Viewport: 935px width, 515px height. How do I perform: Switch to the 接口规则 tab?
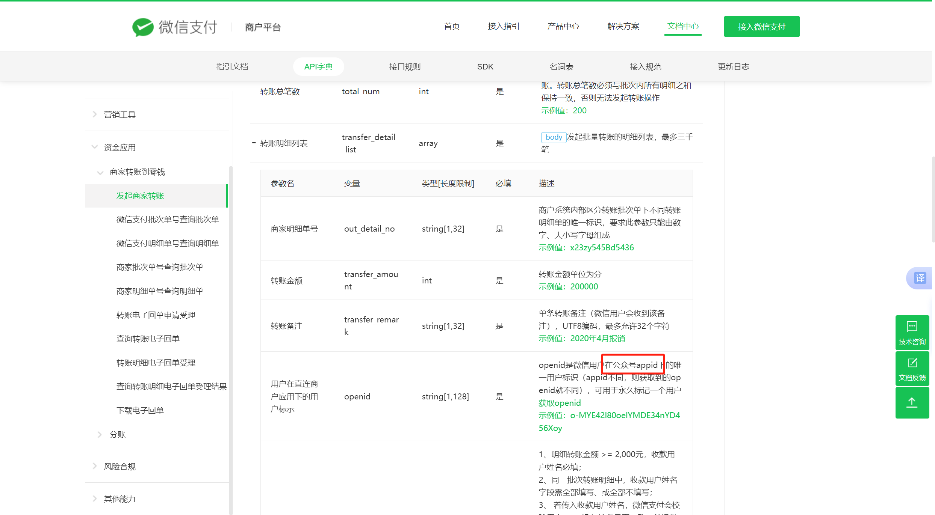405,67
